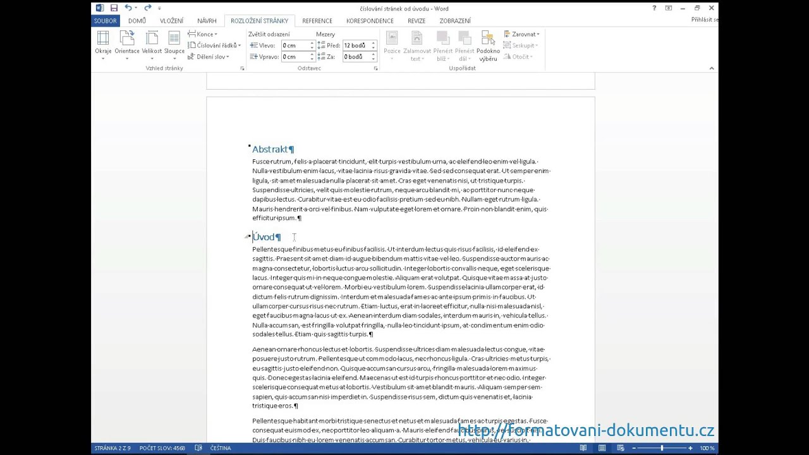
Task: Click the Úvod heading text
Action: click(x=264, y=237)
